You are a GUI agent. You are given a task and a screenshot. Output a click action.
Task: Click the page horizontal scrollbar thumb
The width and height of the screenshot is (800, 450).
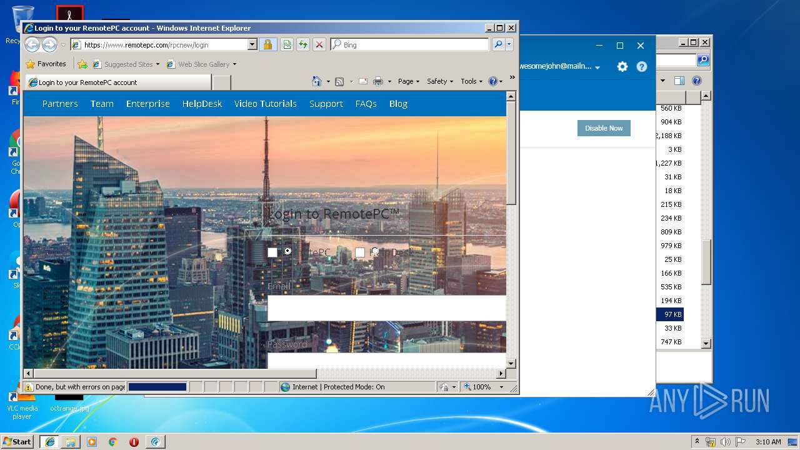[x=175, y=373]
